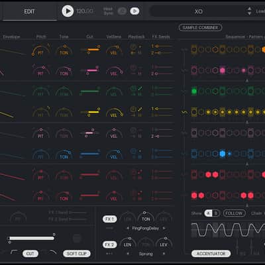265x265 pixels.
Task: Click the Chain label
Action: [256, 213]
